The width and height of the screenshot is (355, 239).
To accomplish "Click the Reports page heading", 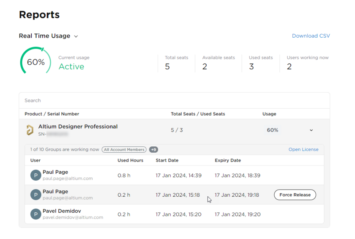I will [x=39, y=15].
